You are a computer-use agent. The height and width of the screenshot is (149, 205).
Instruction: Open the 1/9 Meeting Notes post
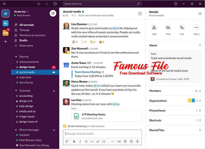(x=106, y=116)
